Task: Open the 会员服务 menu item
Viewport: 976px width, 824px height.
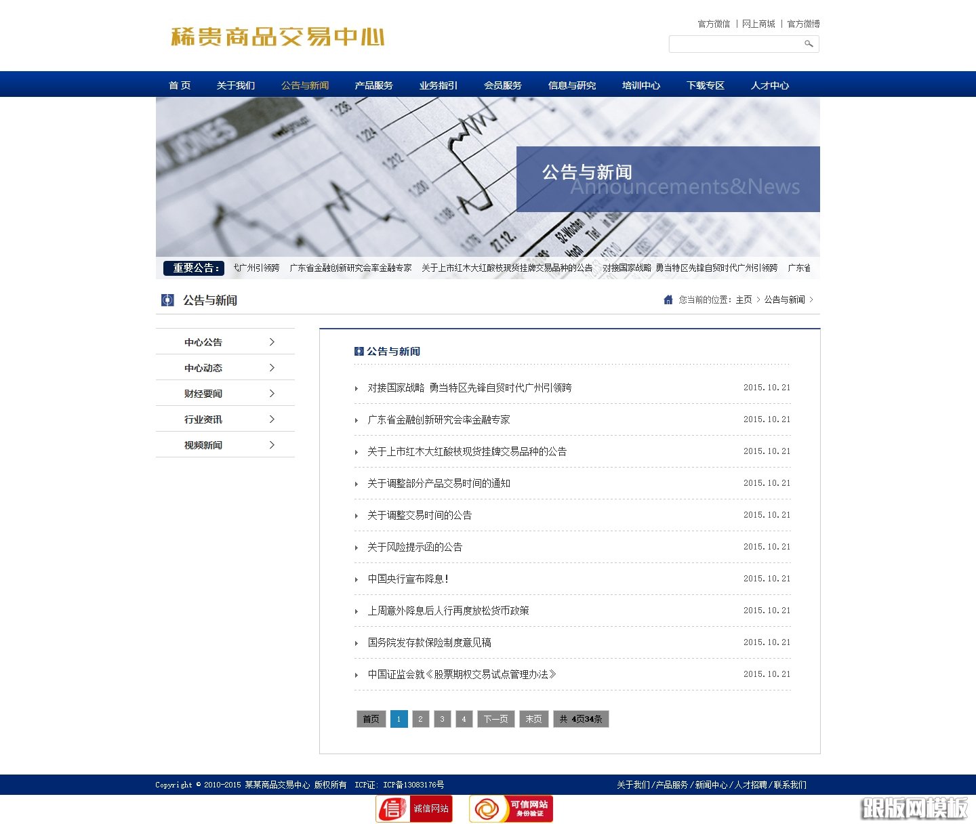Action: click(x=503, y=85)
